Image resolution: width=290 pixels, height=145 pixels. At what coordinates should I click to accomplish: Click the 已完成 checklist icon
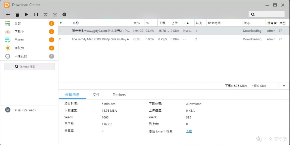click(8, 40)
